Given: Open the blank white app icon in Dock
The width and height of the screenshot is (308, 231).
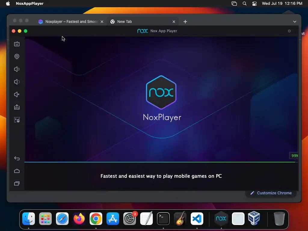Looking at the screenshot, I should point(238,219).
